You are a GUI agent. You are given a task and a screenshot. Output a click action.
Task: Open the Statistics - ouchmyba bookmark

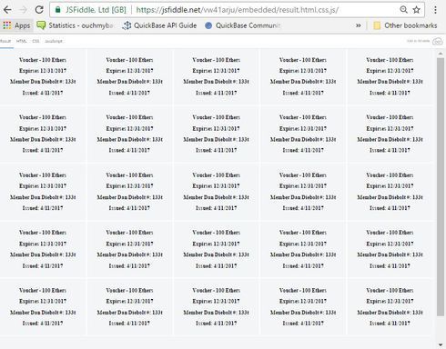[75, 25]
